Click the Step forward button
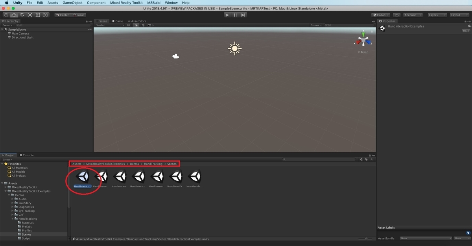Viewport: 472px width, 246px height. tap(243, 15)
